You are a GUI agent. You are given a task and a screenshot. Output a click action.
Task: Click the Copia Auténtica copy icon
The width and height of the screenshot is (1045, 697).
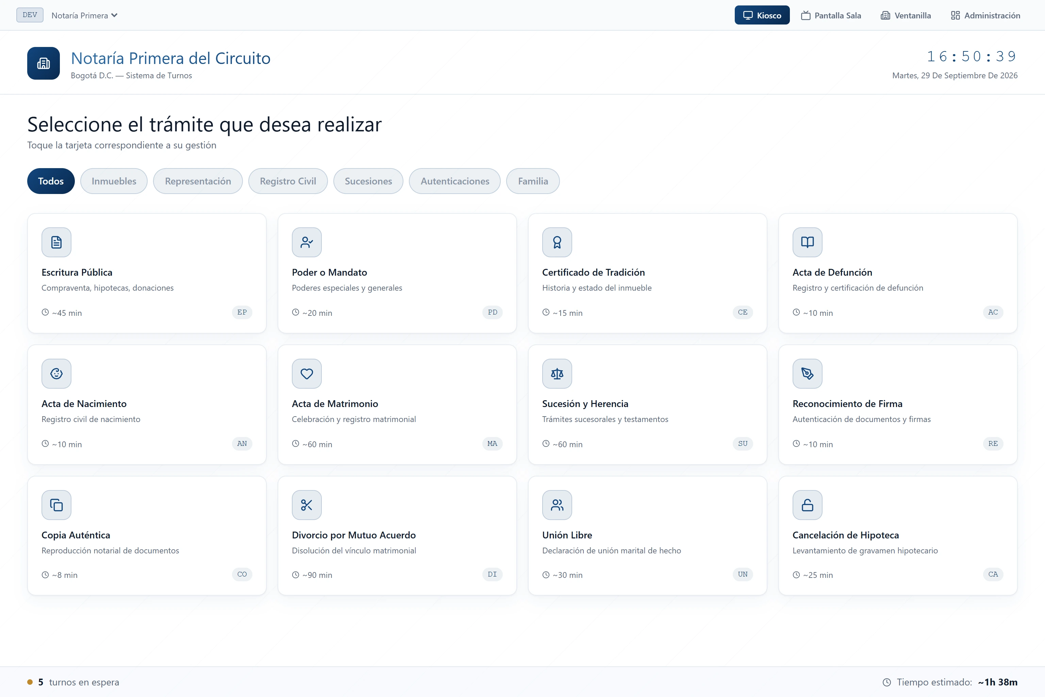coord(56,505)
